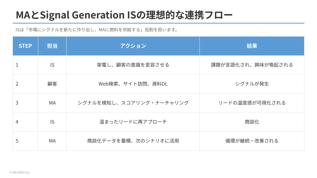317x178 pixels.
Task: Click the アクション column header
Action: pos(133,46)
